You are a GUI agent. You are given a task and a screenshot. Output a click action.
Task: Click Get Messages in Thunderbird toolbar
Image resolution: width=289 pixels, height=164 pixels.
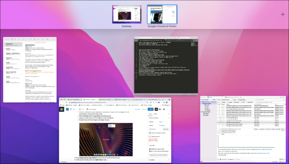(x=205, y=100)
